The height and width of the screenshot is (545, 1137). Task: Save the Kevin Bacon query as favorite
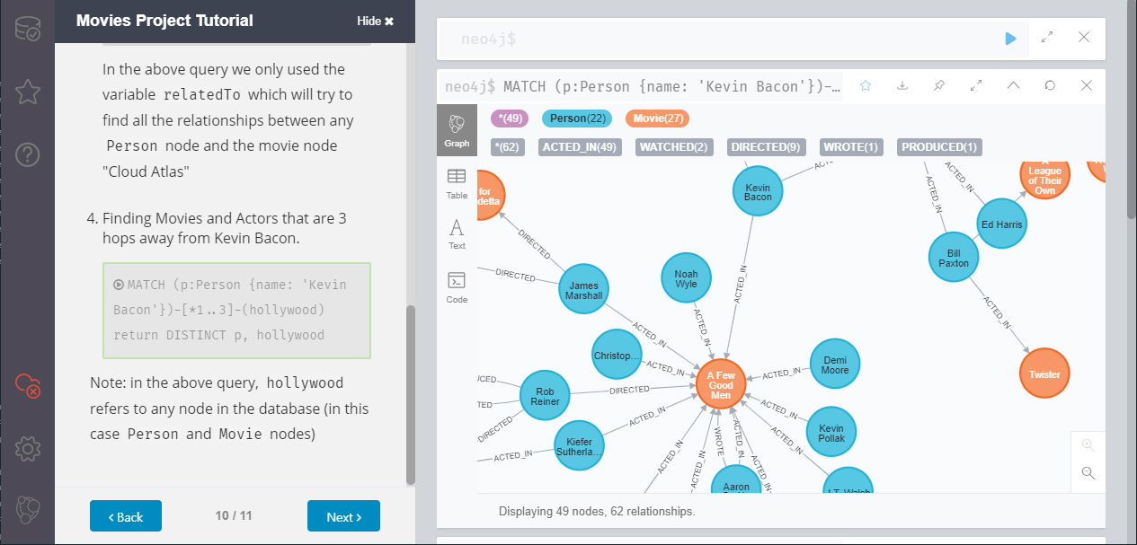(x=866, y=86)
